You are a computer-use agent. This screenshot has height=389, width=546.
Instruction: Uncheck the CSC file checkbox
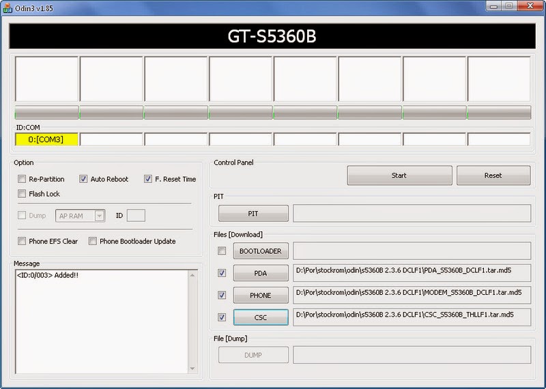pos(222,317)
